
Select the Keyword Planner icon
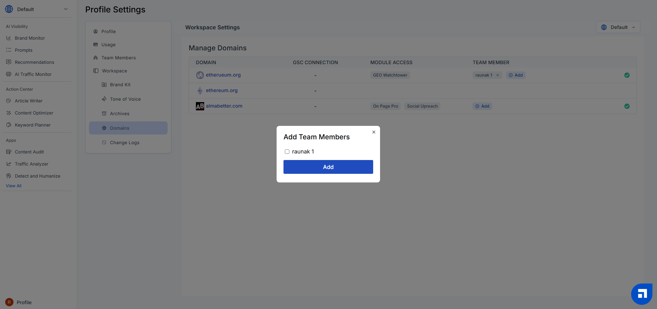(9, 125)
